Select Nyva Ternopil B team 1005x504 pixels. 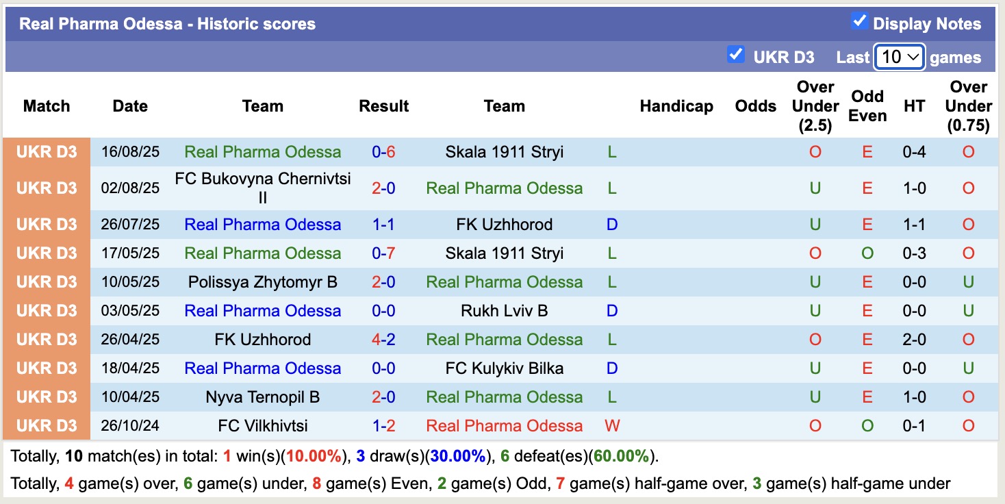pos(262,397)
